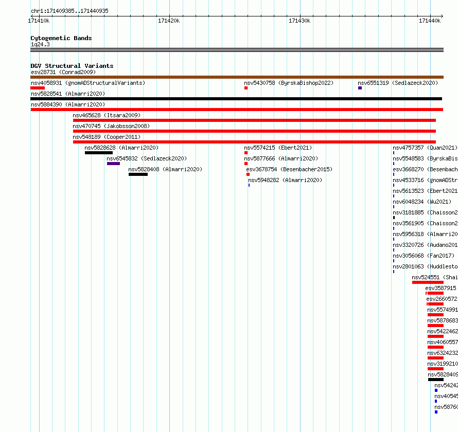
Task: Click the 171410k ruler position
Action: pos(39,21)
